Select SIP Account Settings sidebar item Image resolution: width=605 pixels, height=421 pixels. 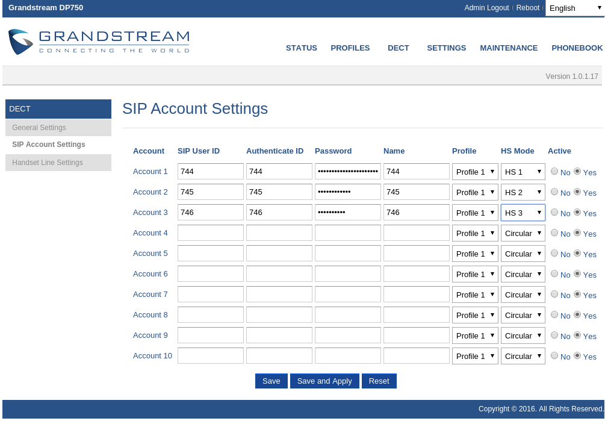point(49,145)
